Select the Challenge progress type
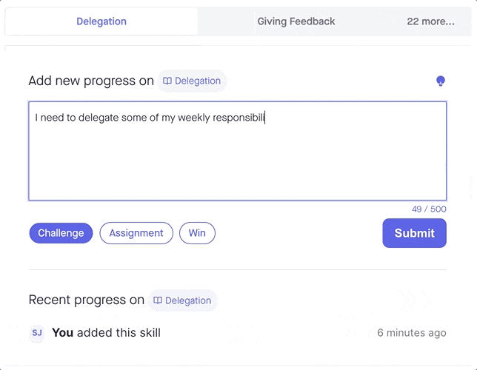 click(x=61, y=233)
